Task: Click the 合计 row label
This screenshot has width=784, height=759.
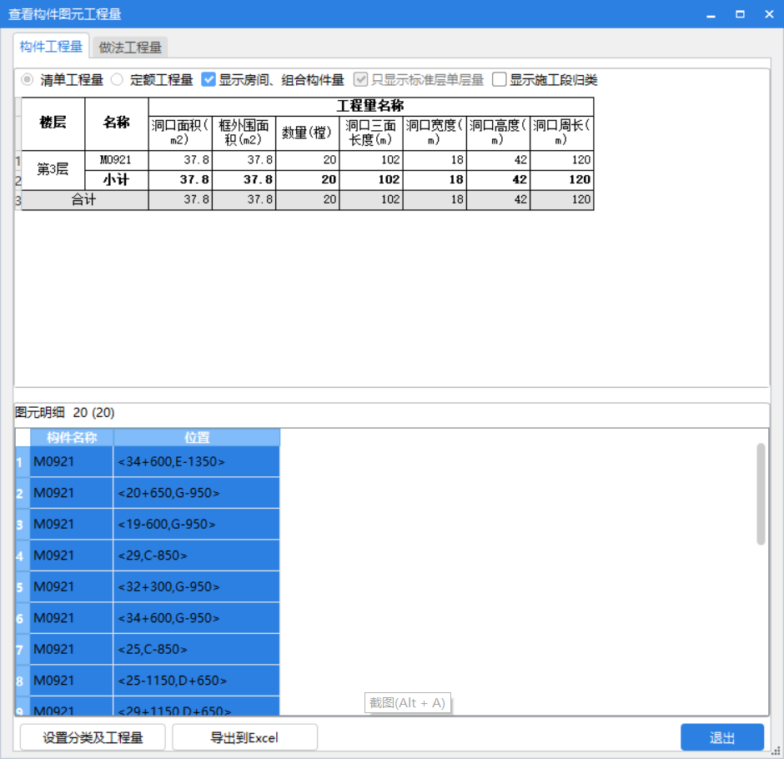Action: pos(84,200)
